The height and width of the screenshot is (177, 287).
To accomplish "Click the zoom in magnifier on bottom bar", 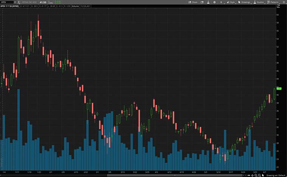I will pos(256,175).
